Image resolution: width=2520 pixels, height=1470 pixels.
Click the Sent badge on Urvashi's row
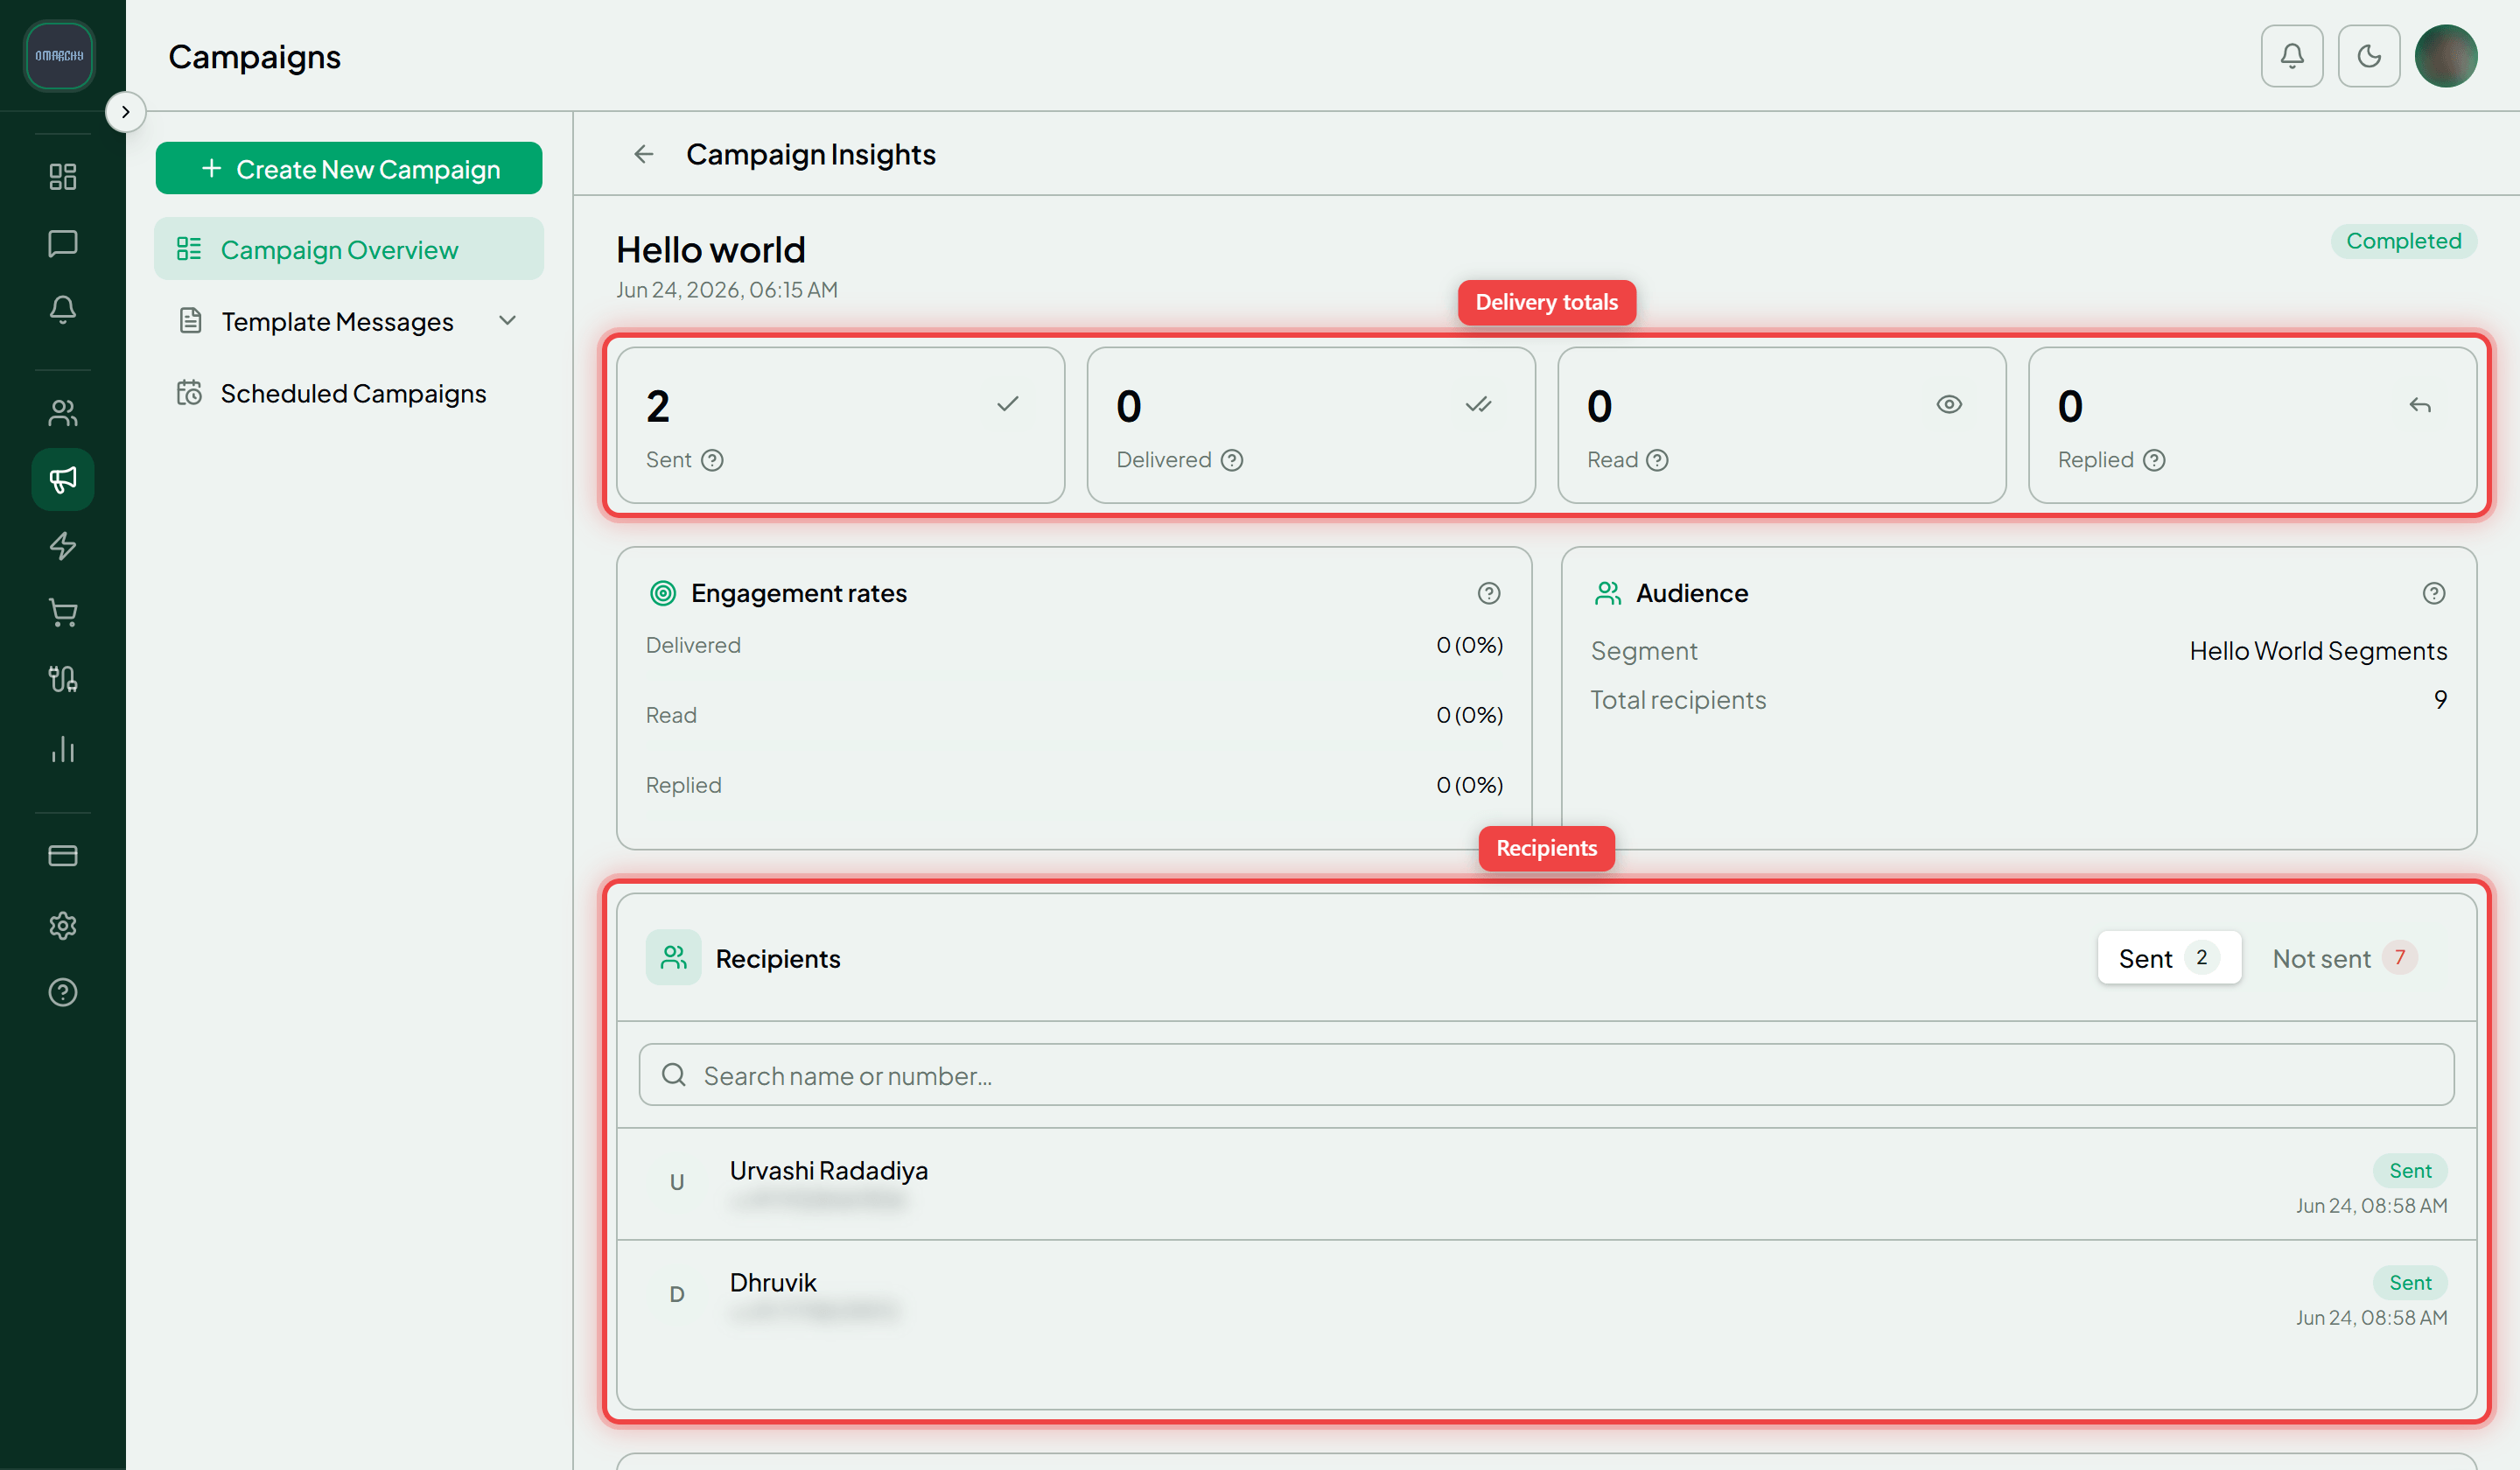(x=2410, y=1170)
